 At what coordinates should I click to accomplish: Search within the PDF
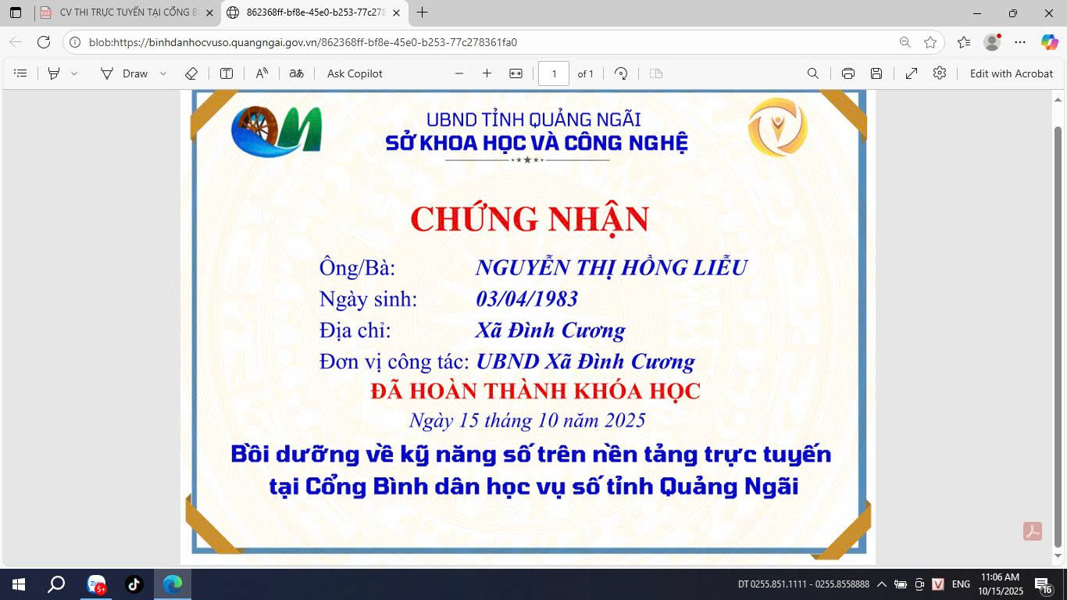click(x=813, y=73)
